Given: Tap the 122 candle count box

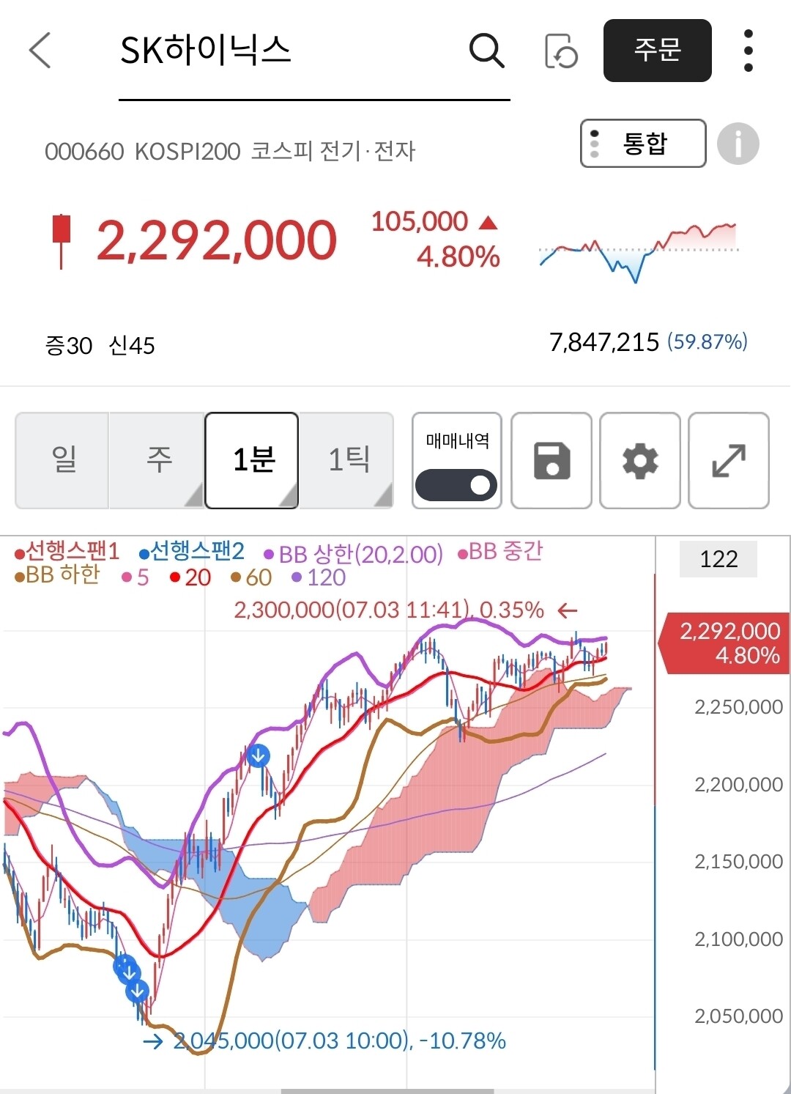Looking at the screenshot, I should point(718,559).
